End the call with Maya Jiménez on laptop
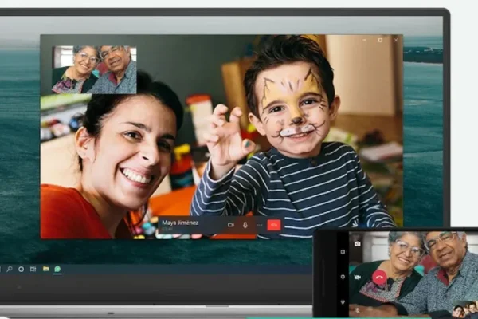 (274, 225)
